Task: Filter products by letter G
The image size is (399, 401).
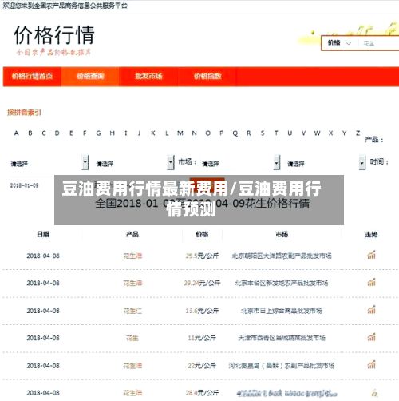Action: coord(98,133)
